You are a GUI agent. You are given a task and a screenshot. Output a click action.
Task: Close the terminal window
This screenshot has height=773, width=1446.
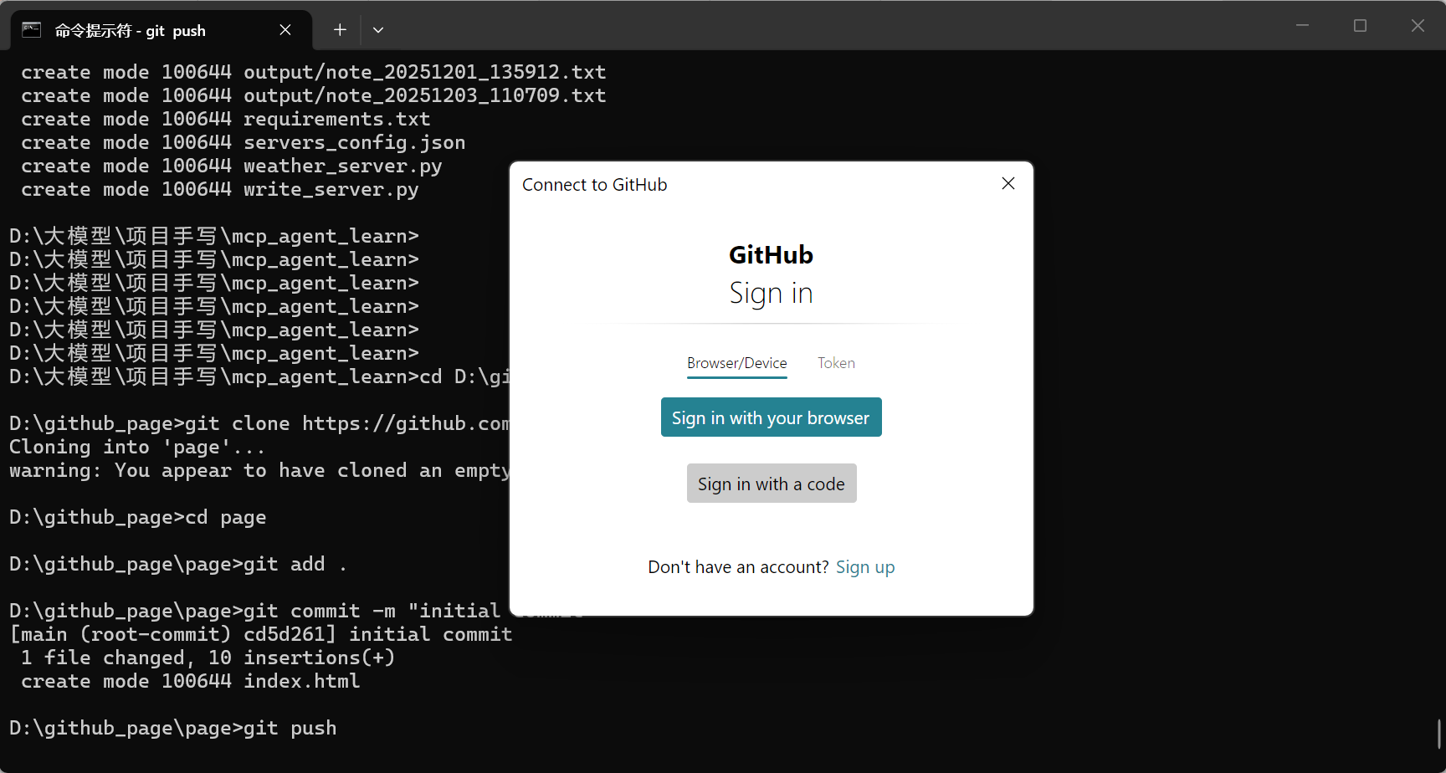(1418, 26)
